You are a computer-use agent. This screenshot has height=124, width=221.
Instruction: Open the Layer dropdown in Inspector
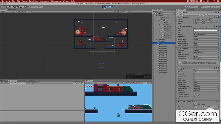pyautogui.click(x=211, y=15)
